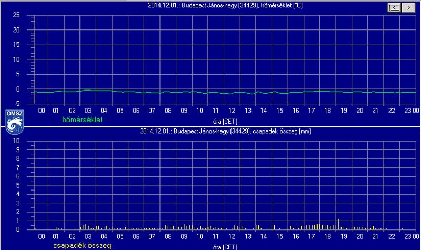The width and height of the screenshot is (421, 250).
Task: Click hour label 03 under the temperature chart
Action: tap(88, 111)
